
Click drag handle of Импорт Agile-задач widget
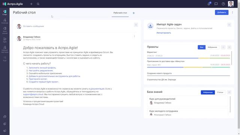tap(229, 25)
